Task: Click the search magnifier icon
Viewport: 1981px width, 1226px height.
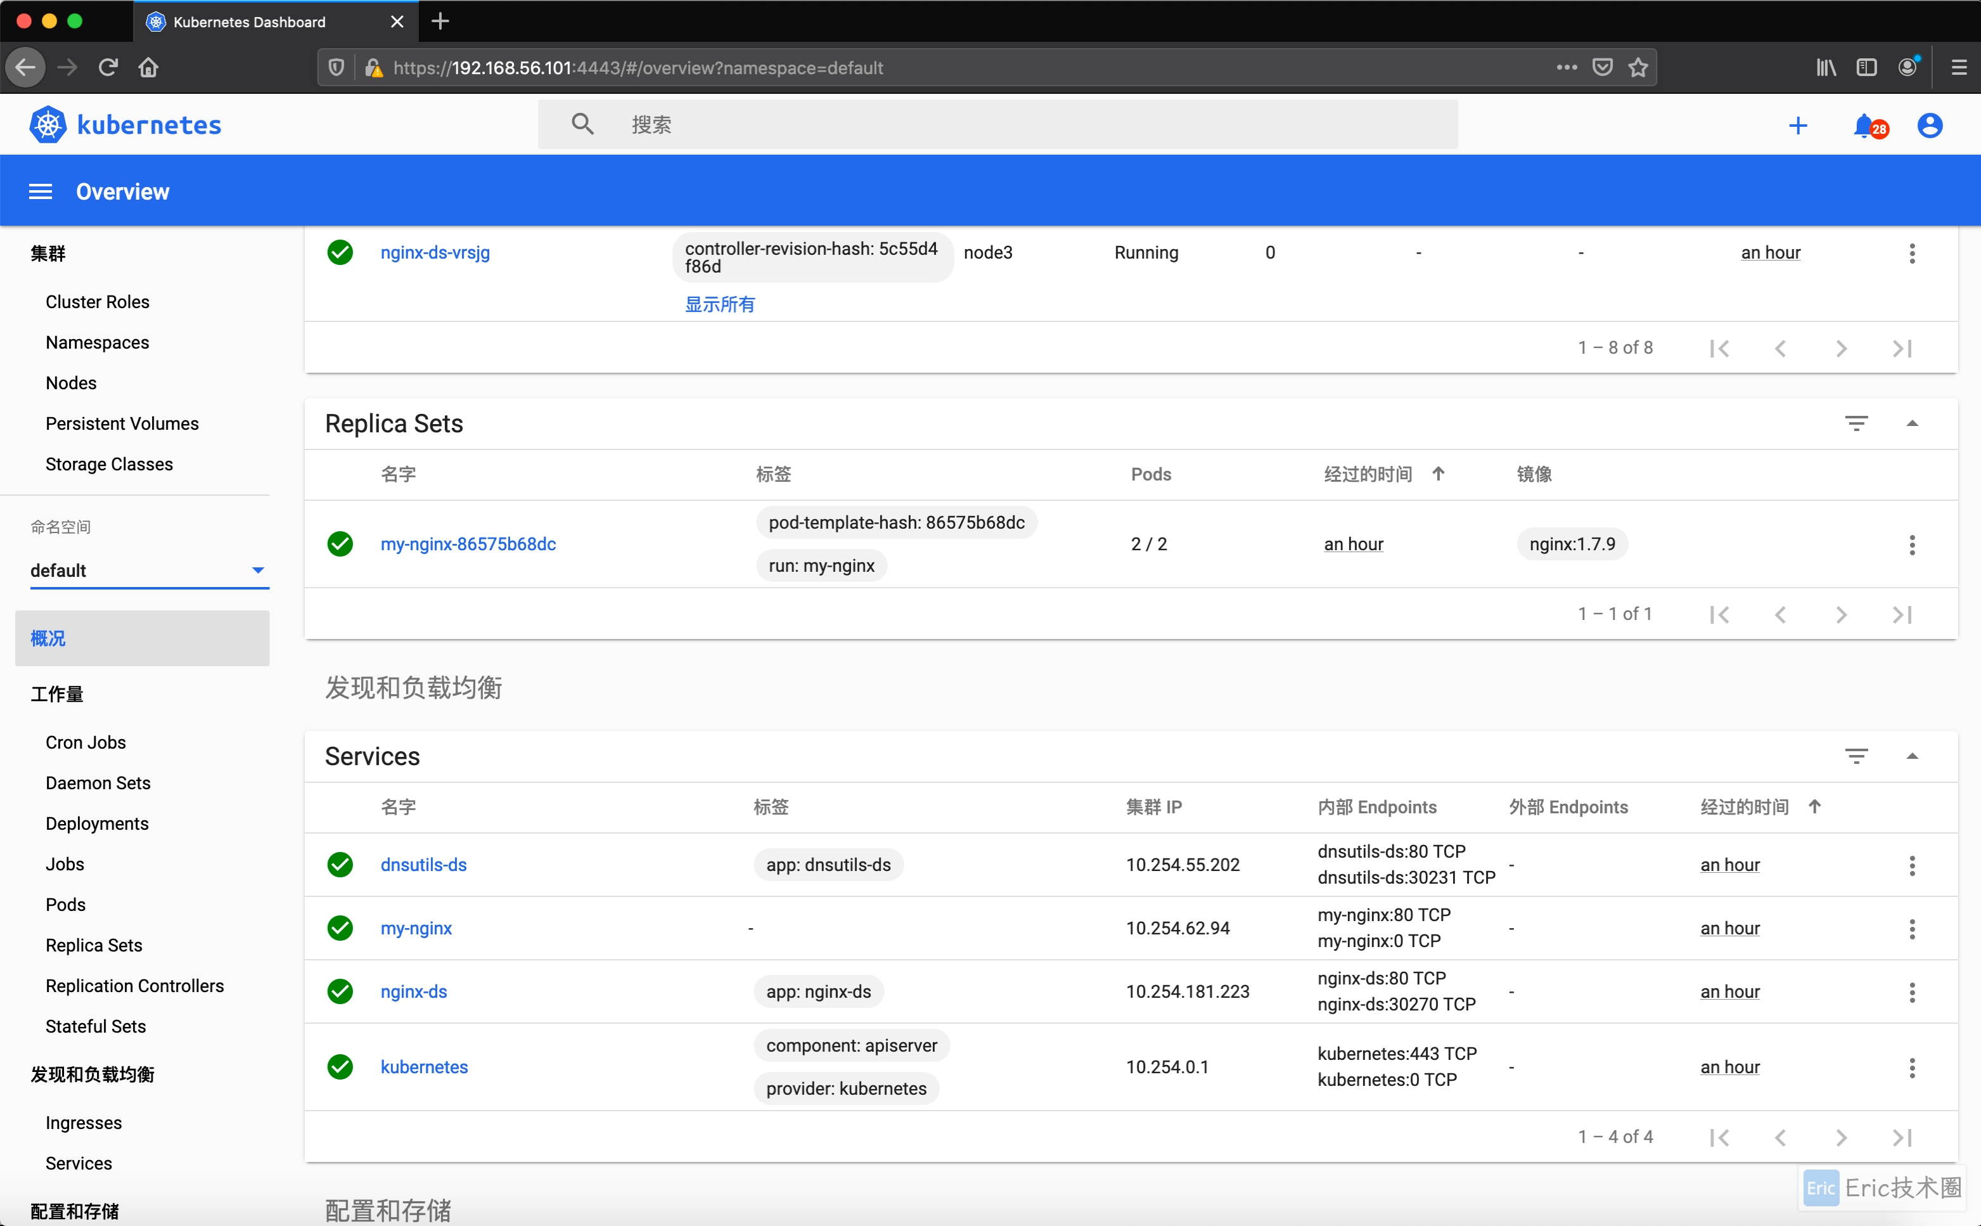Action: pos(582,124)
